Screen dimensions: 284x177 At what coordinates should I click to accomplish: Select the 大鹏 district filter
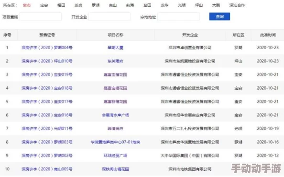(216, 5)
